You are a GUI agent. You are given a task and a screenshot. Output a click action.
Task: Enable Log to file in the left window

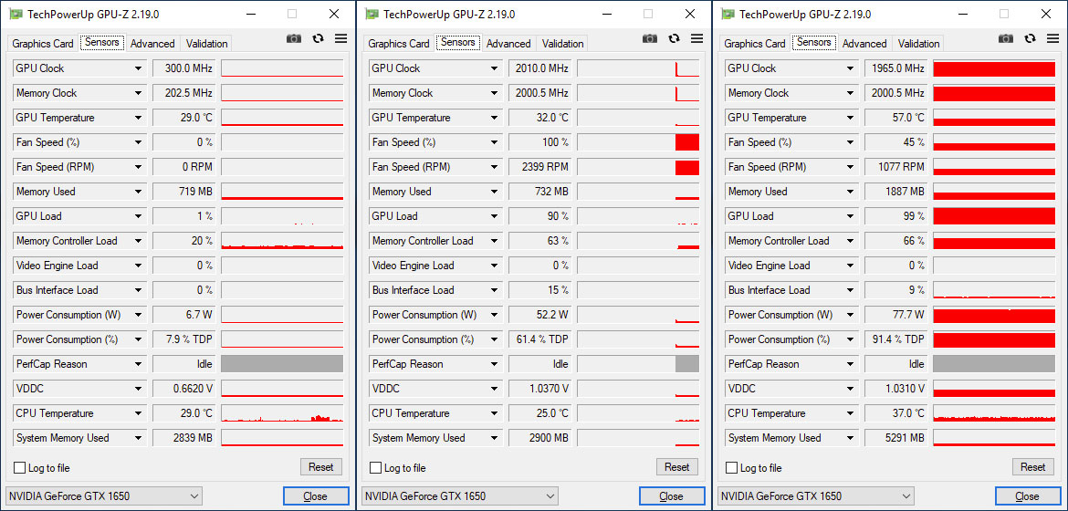20,468
